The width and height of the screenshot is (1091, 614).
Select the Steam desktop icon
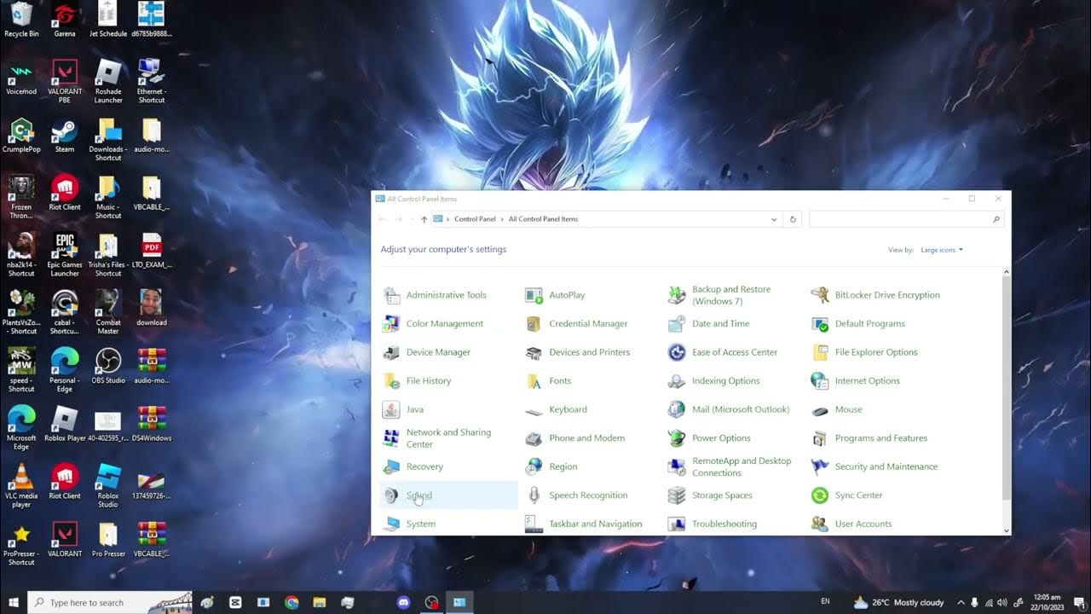(65, 136)
